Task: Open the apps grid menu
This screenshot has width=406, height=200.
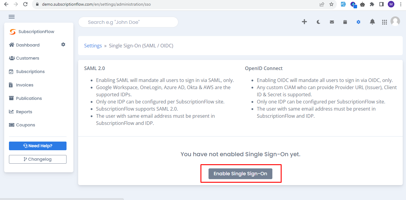Action: (385, 22)
